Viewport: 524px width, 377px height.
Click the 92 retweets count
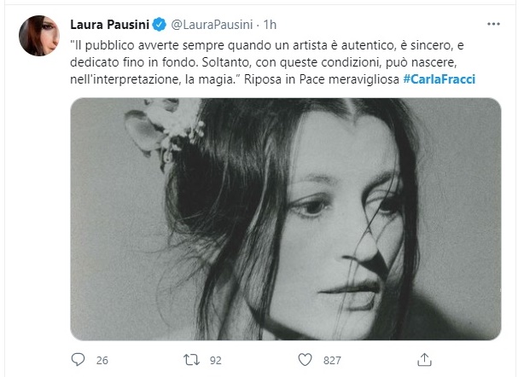tap(216, 360)
